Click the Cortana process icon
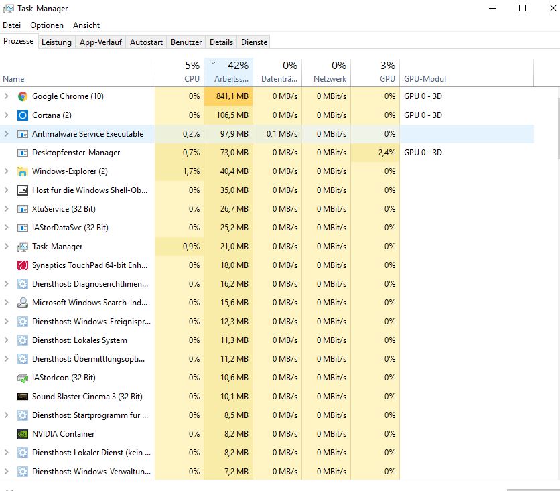The image size is (560, 491). 23,115
